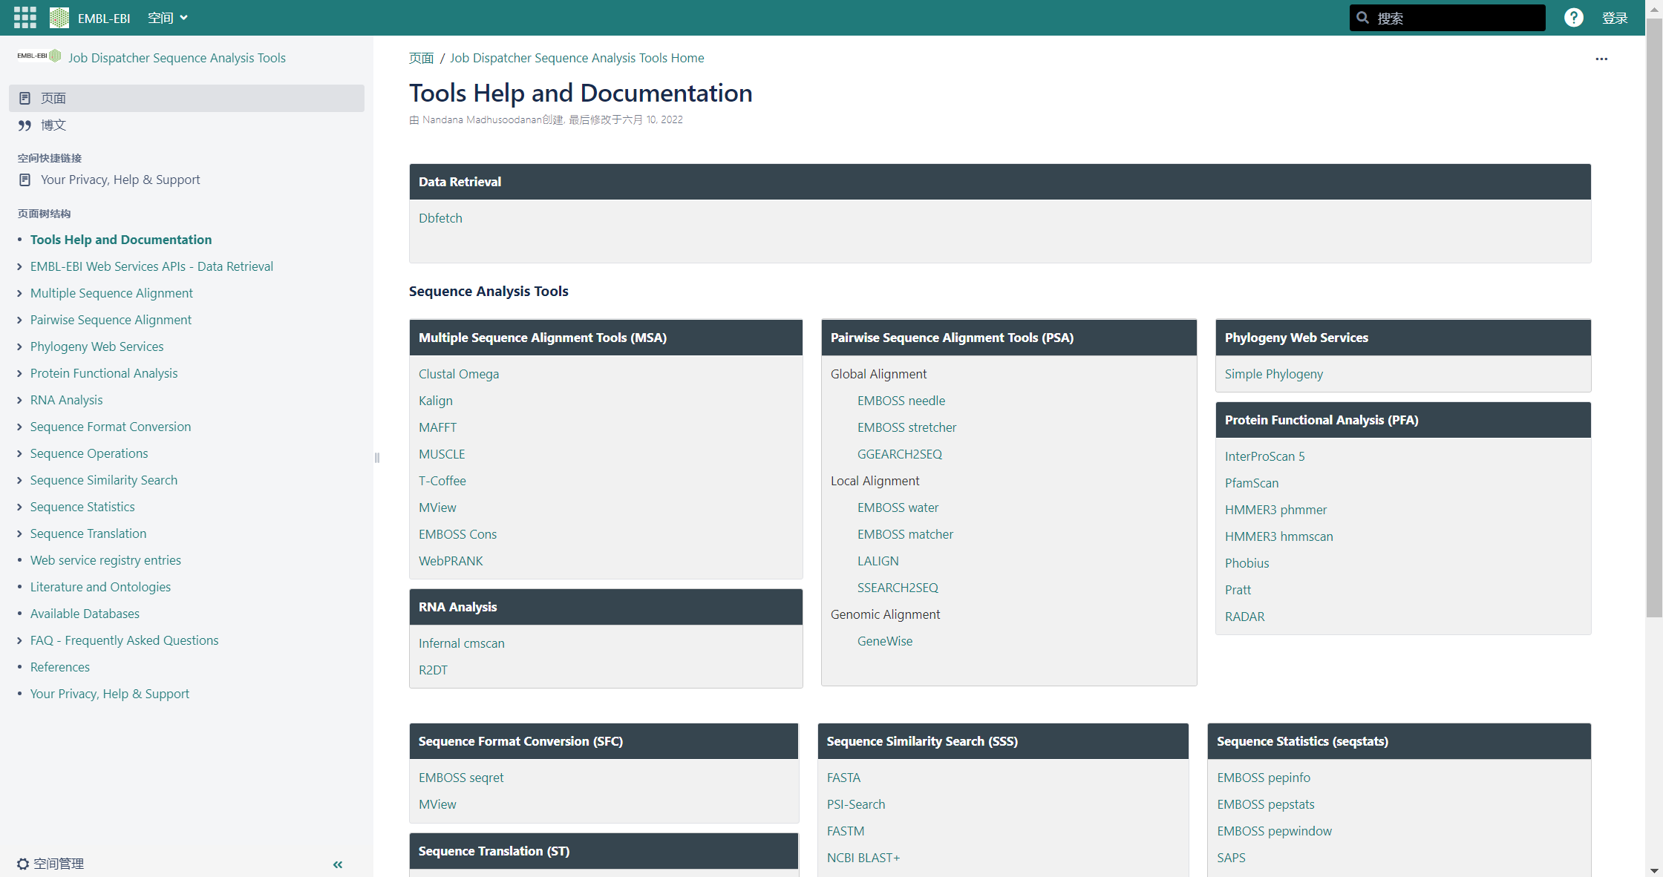This screenshot has width=1663, height=877.
Task: Open the PfamScan link
Action: tap(1252, 483)
